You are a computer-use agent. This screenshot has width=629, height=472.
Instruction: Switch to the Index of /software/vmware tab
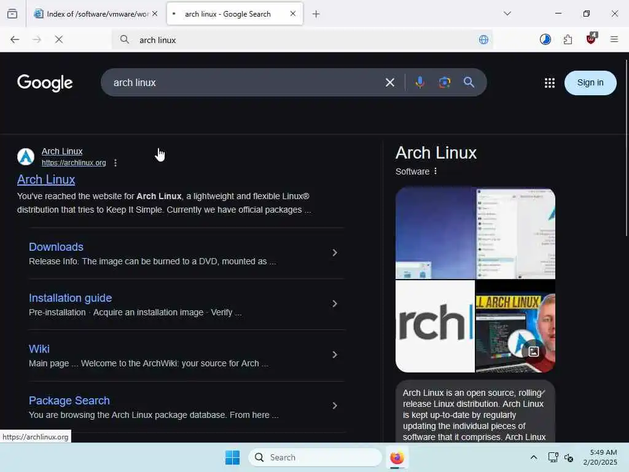[96, 14]
